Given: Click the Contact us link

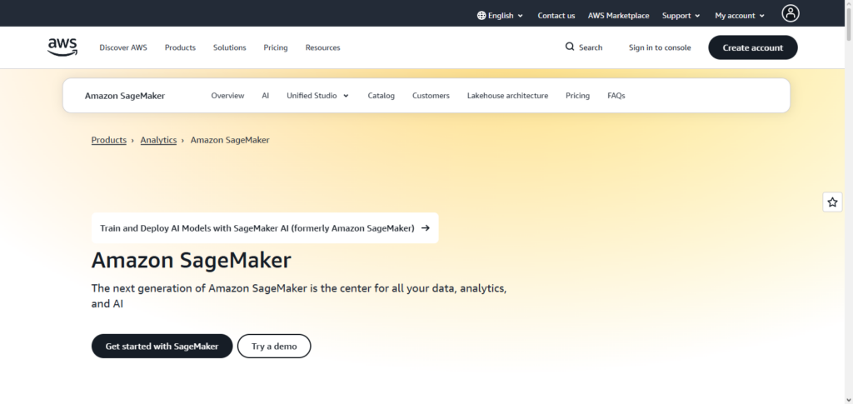Looking at the screenshot, I should [x=556, y=16].
